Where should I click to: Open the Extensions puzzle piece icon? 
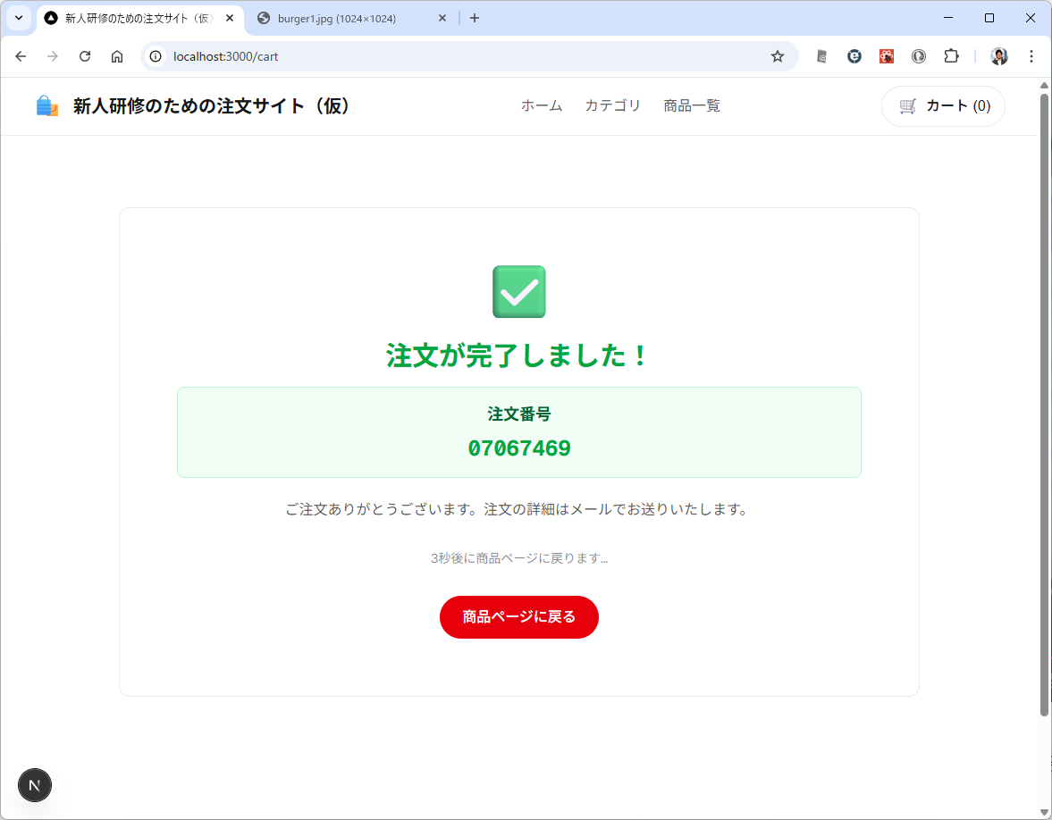(951, 56)
